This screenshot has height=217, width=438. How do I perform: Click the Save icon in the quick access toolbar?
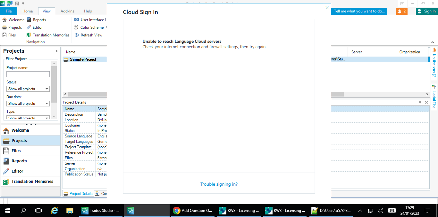[16, 3]
